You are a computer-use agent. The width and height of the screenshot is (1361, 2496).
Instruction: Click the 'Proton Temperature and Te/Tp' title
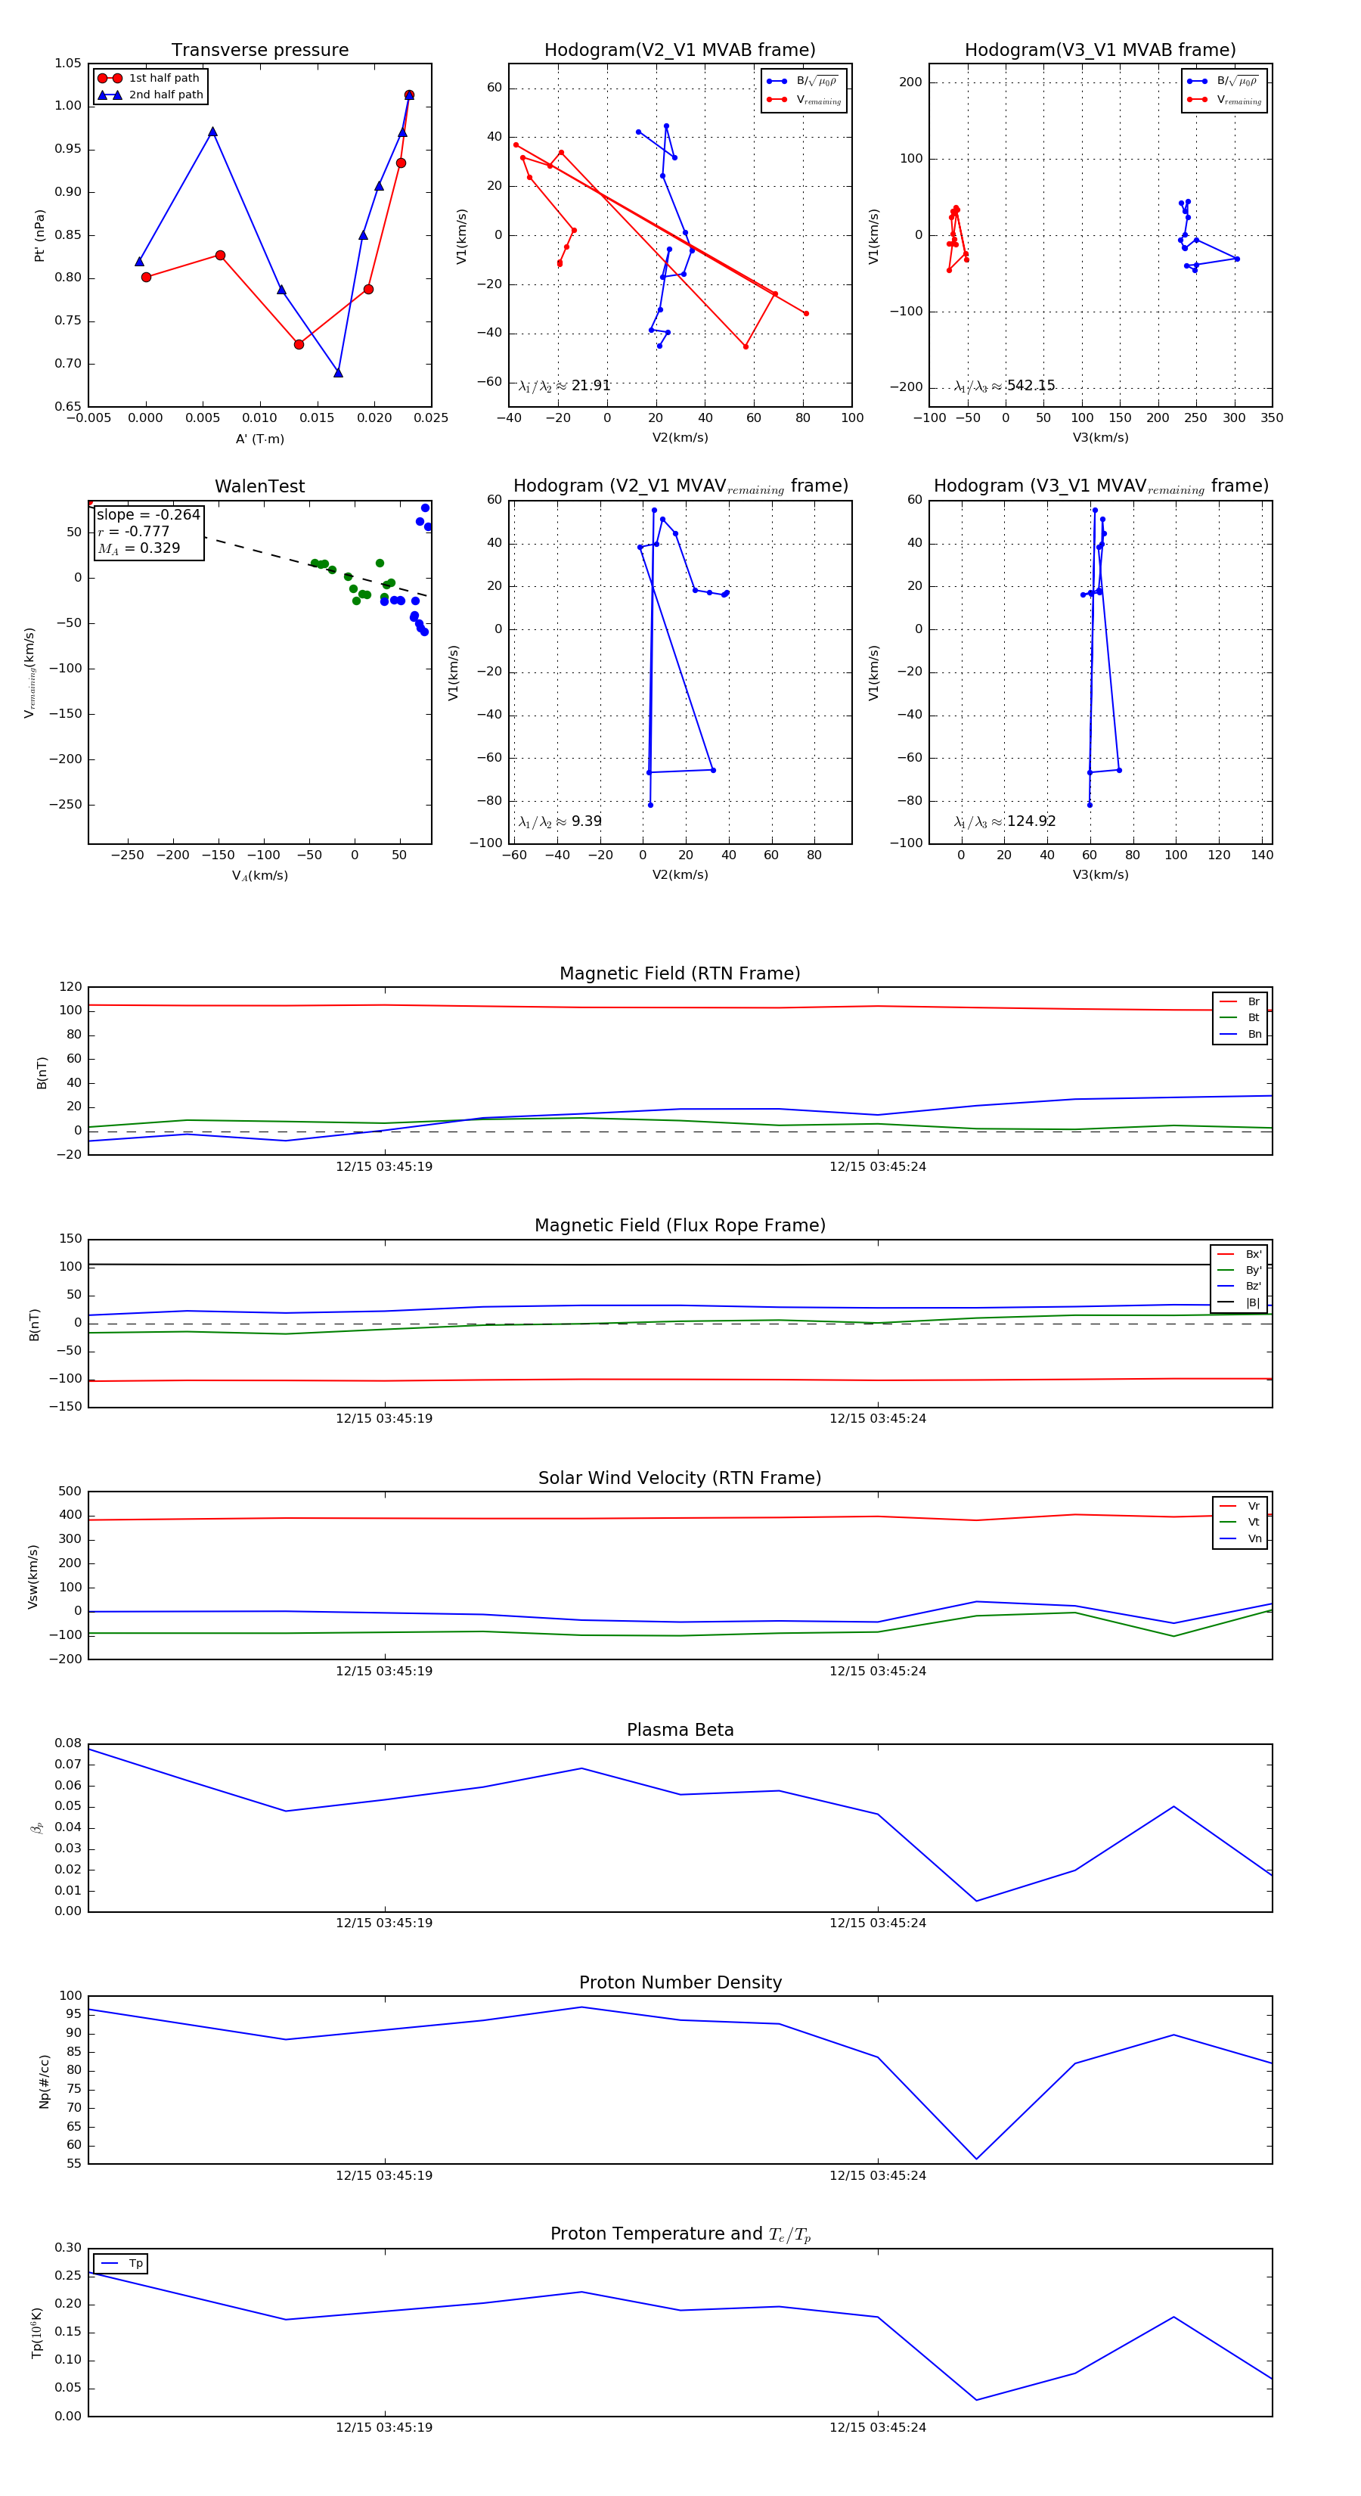click(x=680, y=2234)
